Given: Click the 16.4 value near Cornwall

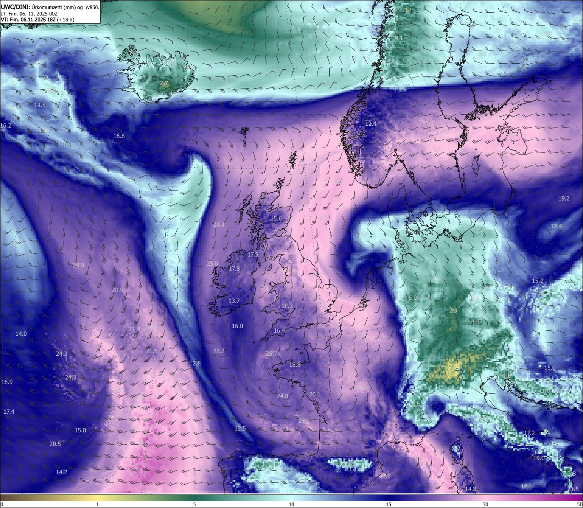Looking at the screenshot, I should [279, 330].
